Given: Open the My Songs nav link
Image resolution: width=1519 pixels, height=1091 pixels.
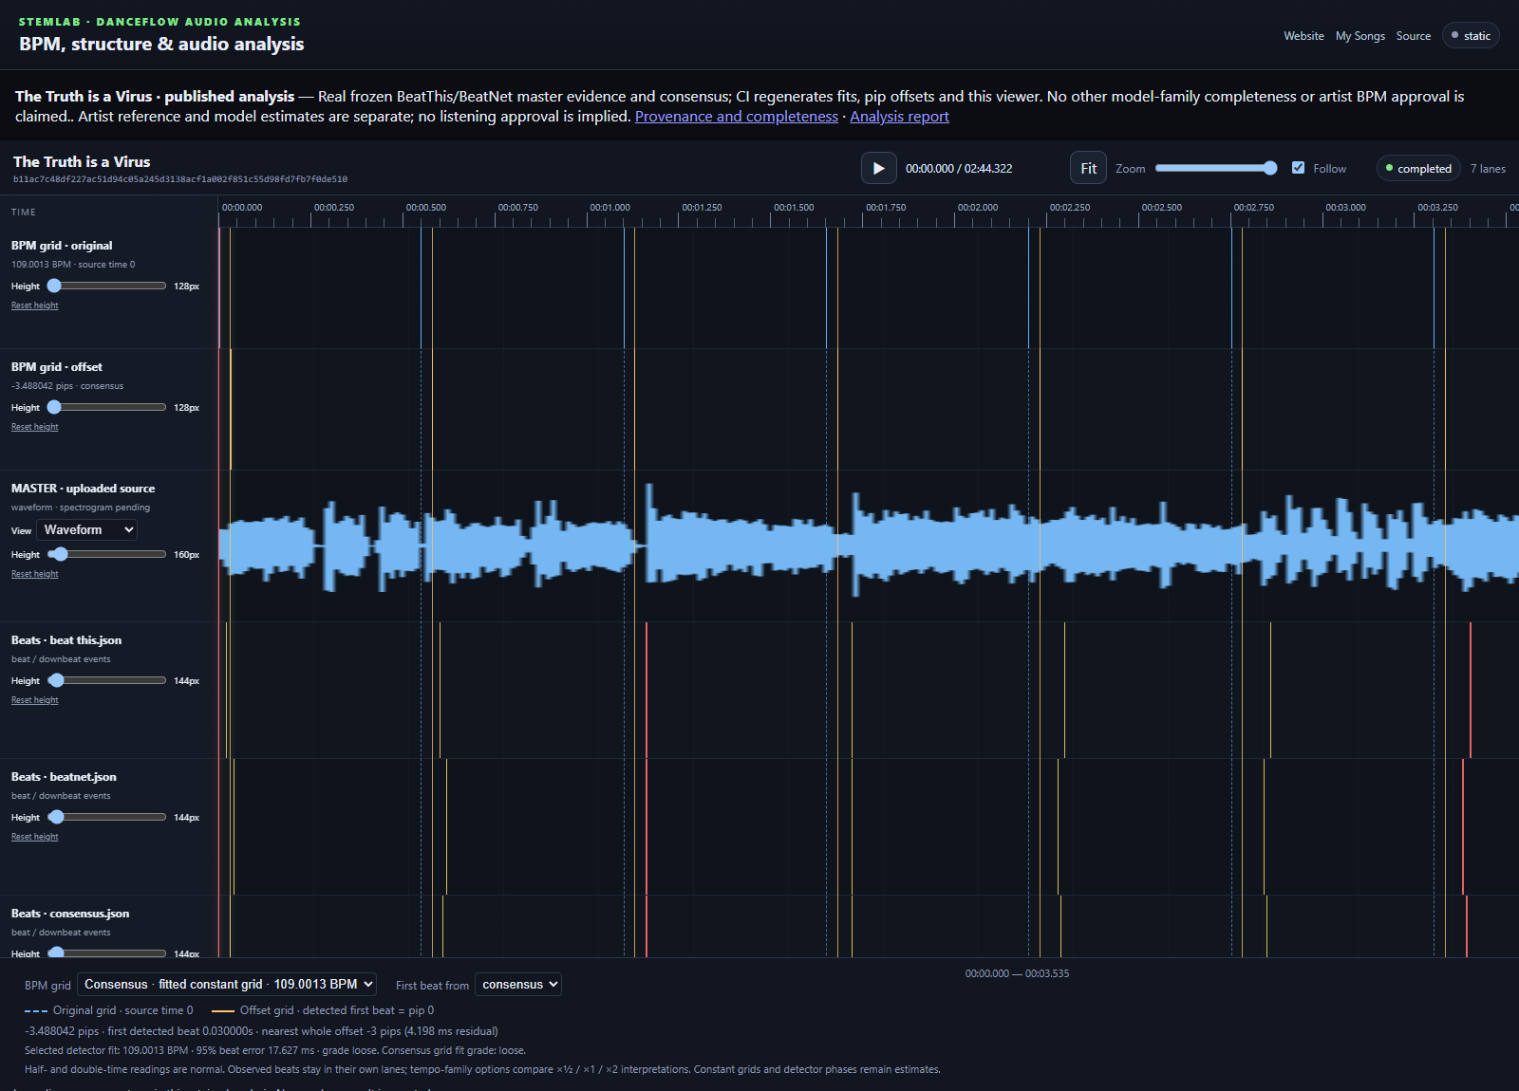Looking at the screenshot, I should pyautogui.click(x=1360, y=36).
